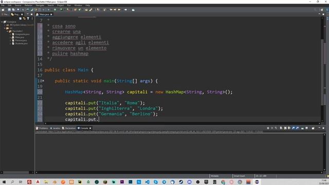The height and width of the screenshot is (185, 329).
Task: Collapse the Pacchetto1 package node
Action: [7, 31]
